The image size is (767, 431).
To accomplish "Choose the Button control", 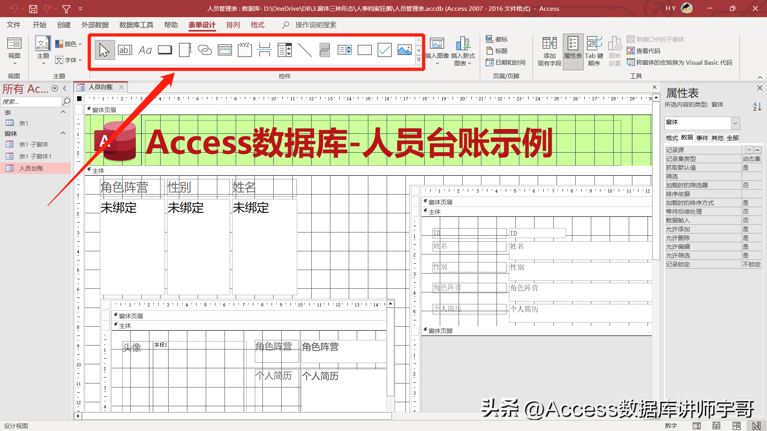I will pos(165,50).
